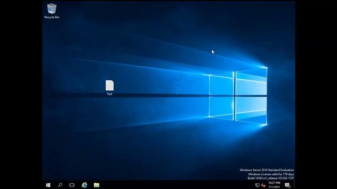Open the clock and date flyout
This screenshot has width=337, height=189.
click(274, 185)
